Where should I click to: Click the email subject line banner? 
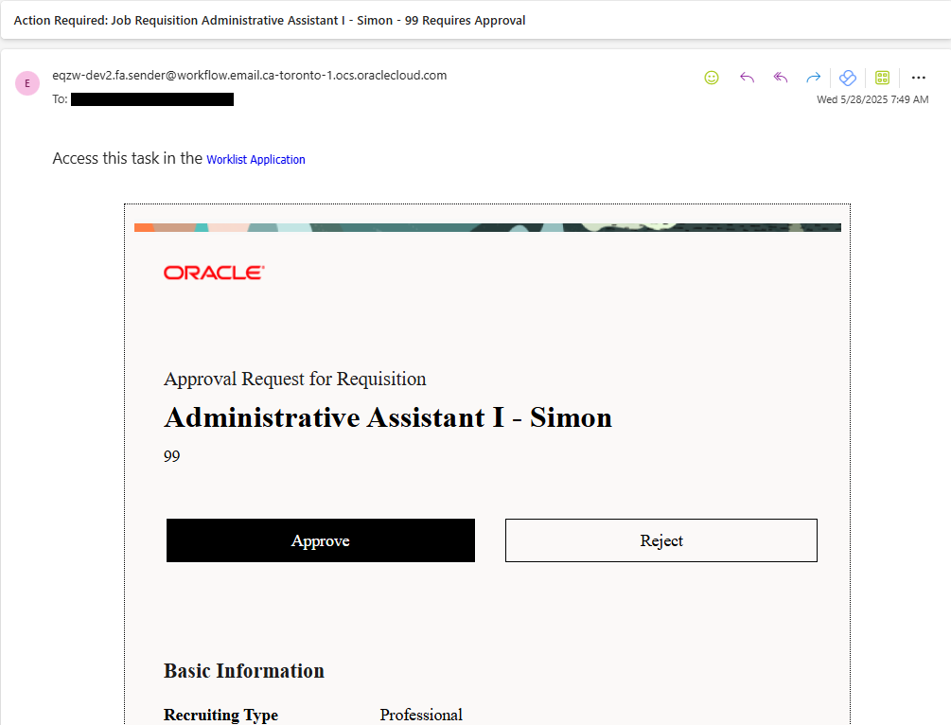coord(263,20)
